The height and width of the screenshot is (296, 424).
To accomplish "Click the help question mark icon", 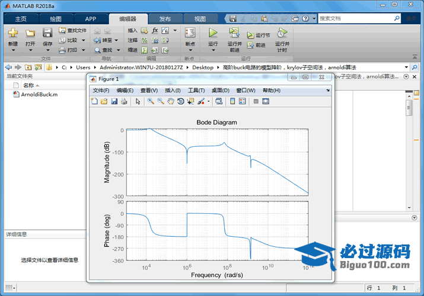I will 305,18.
